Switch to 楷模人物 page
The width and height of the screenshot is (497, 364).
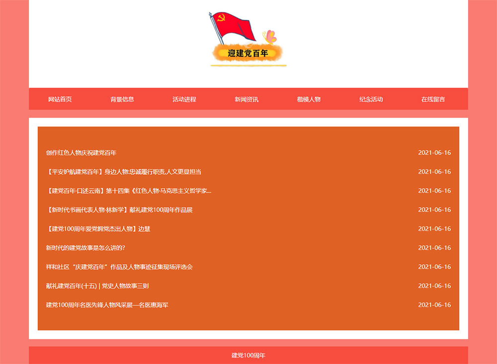click(309, 99)
